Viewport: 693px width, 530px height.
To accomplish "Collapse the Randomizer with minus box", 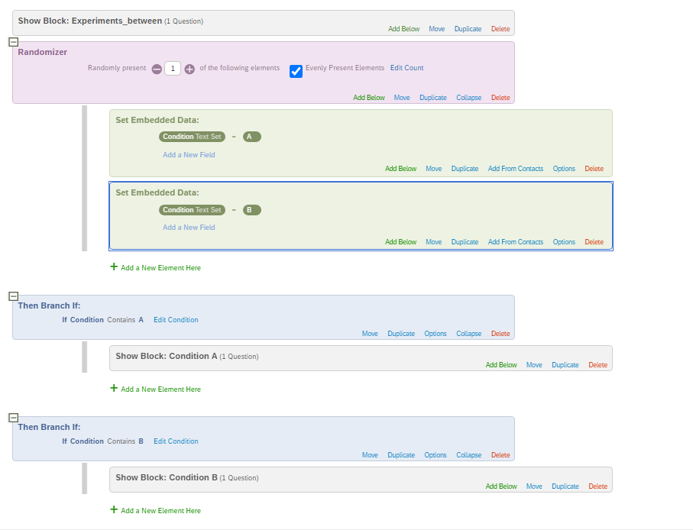I will pos(13,42).
